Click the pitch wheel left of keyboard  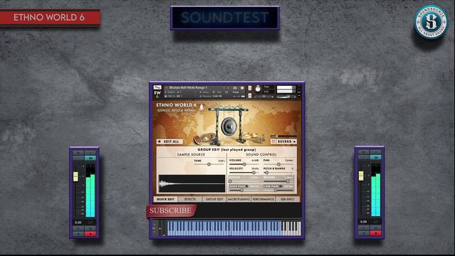[160, 229]
